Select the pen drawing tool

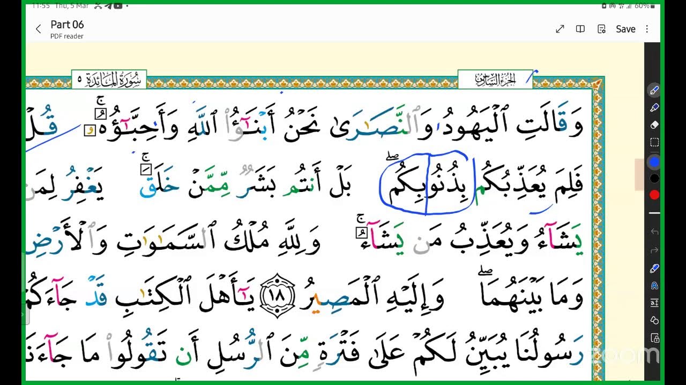654,90
